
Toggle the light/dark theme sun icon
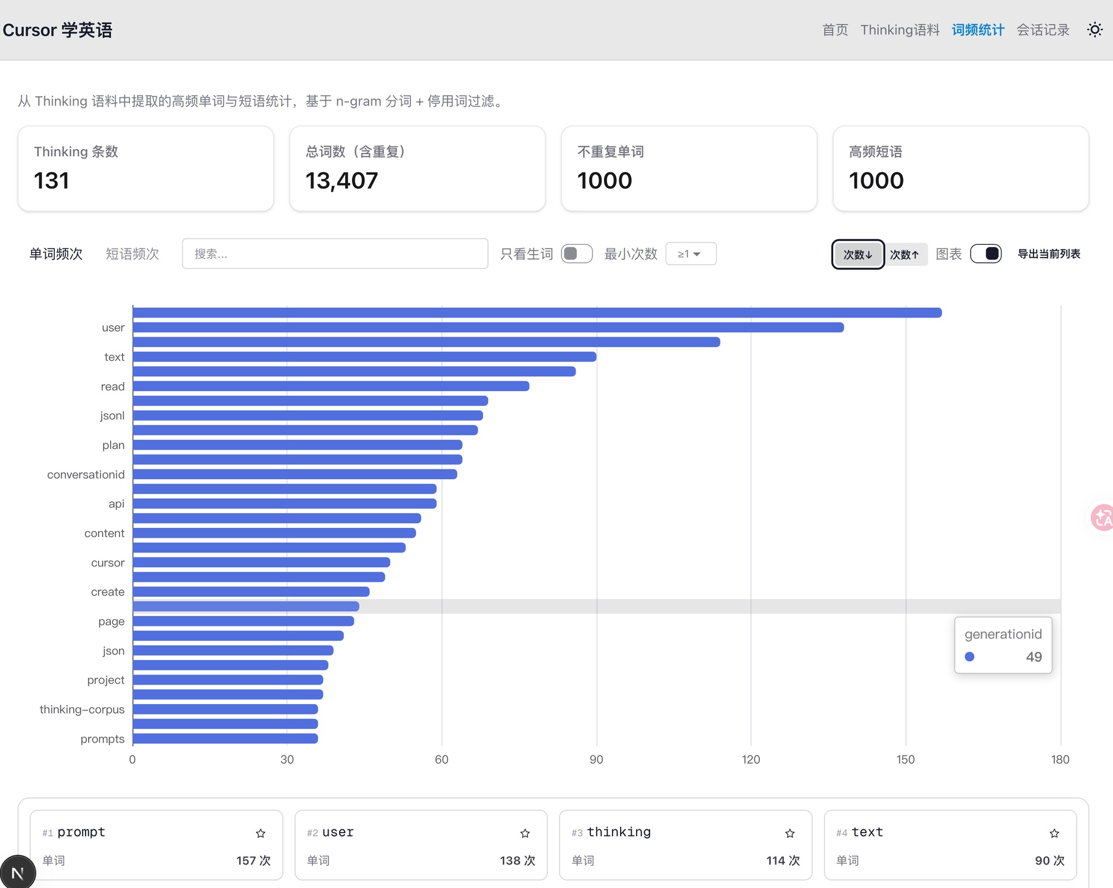coord(1095,30)
